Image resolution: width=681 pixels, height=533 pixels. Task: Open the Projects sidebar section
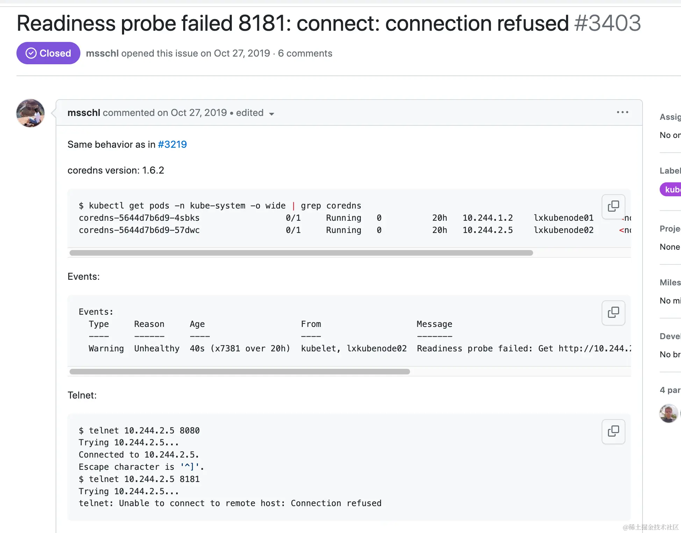tap(670, 229)
